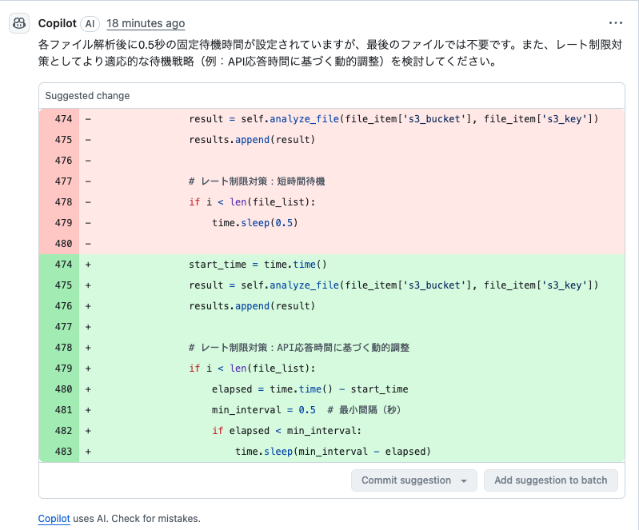Click time.sleep(min_interval - elapsed) code

tap(333, 452)
